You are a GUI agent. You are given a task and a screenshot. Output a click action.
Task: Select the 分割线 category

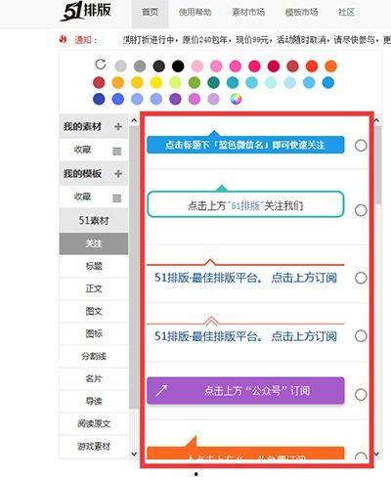94,356
